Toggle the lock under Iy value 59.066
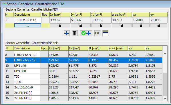Image resolution: width=171 pixels, height=105 pixels. pyautogui.click(x=81, y=25)
